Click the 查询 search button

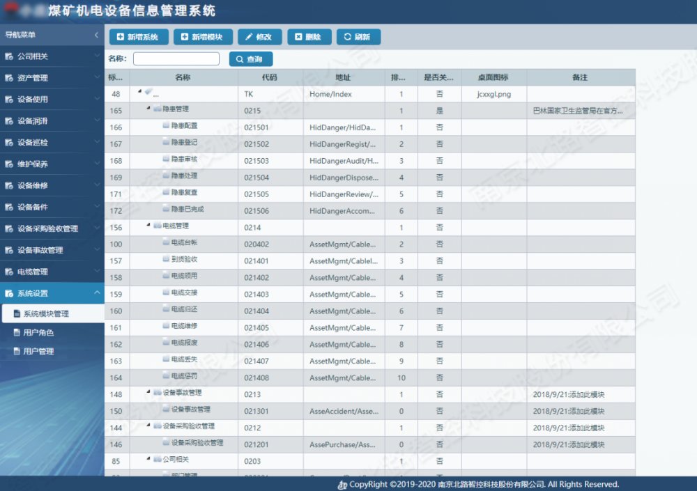coord(250,59)
